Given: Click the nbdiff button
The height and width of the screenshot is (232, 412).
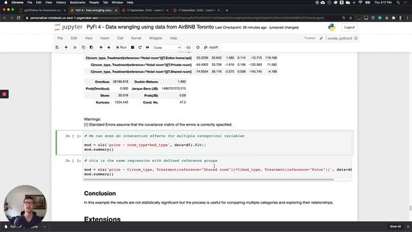Looking at the screenshot, I should point(211,47).
